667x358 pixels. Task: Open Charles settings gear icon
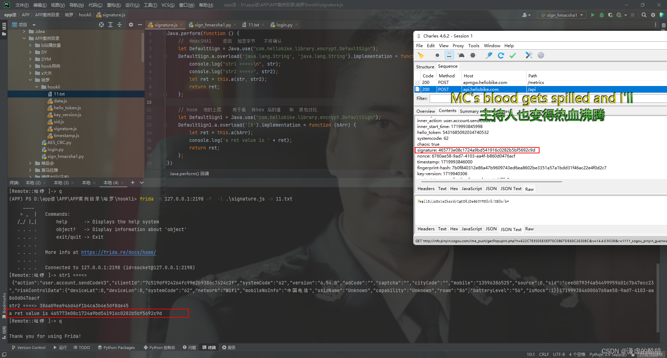tap(541, 55)
